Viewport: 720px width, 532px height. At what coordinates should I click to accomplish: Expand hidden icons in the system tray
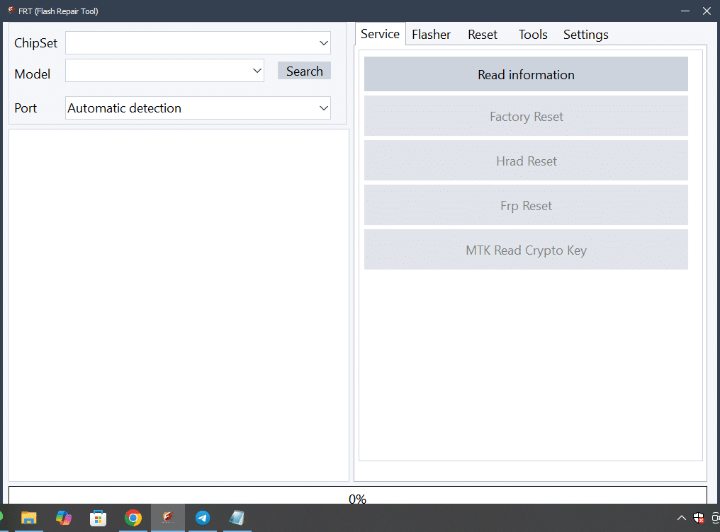click(682, 518)
